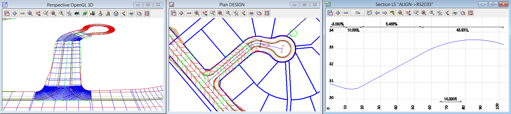The height and width of the screenshot is (114, 511).
Task: Click the left arrow in Section toolbar
Action: click(x=377, y=13)
